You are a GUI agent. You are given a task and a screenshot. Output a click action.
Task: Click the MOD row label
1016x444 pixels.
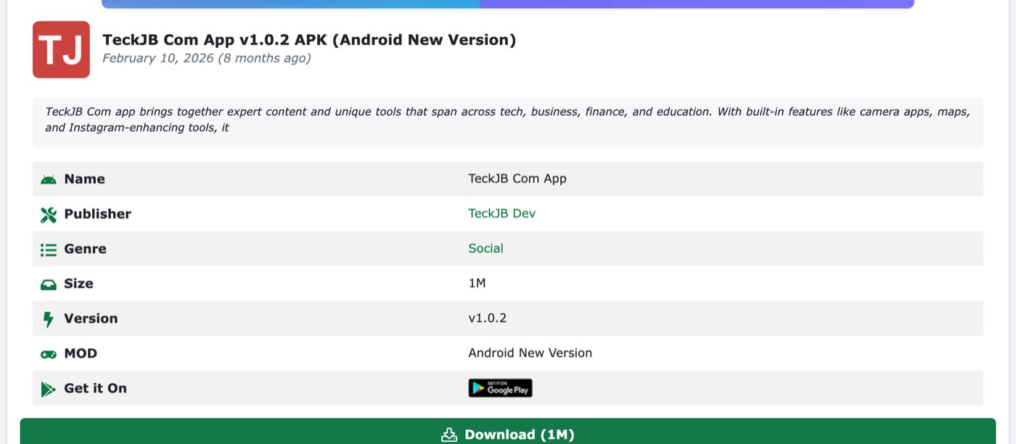pos(81,353)
